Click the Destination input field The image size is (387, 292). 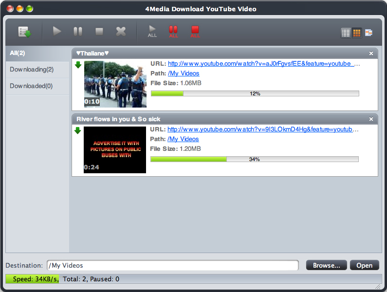(173, 265)
